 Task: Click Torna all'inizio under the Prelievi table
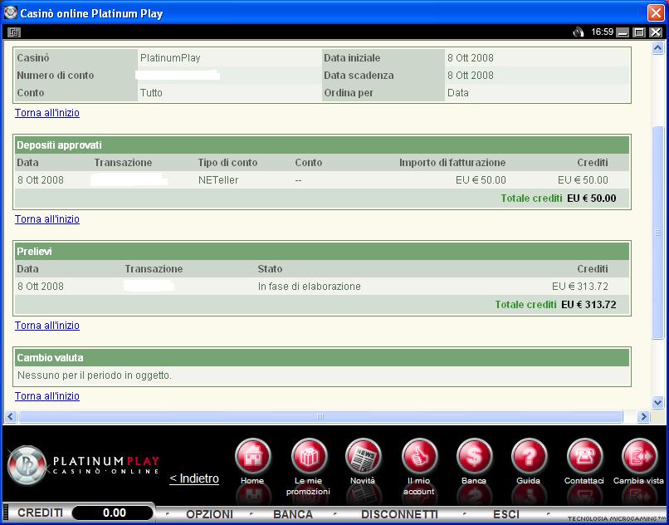47,326
